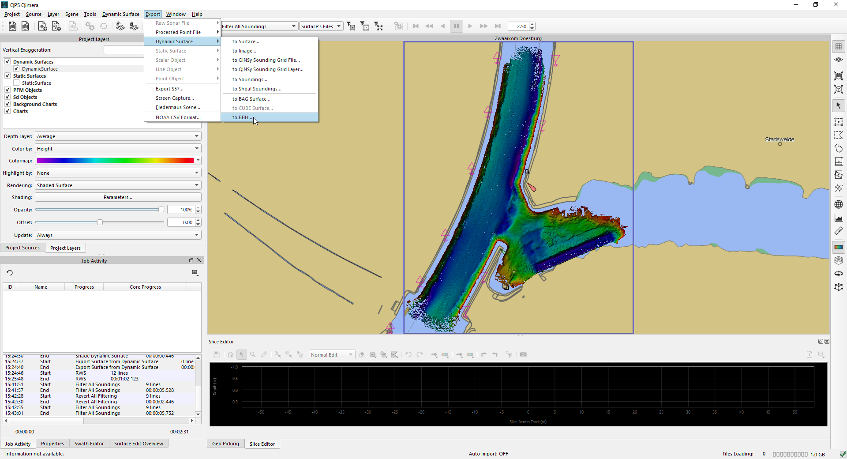Select the pointer tool in right toolbar
Screen dimensions: 847x459
tap(838, 106)
